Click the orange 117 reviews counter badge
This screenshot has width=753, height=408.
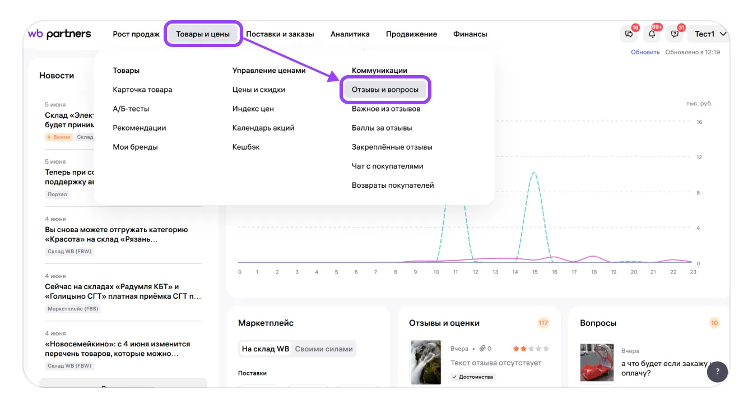[543, 323]
